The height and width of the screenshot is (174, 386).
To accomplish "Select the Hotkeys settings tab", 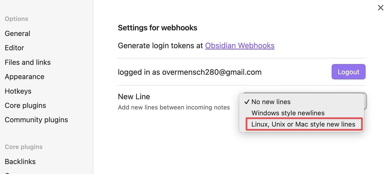I will tap(18, 91).
